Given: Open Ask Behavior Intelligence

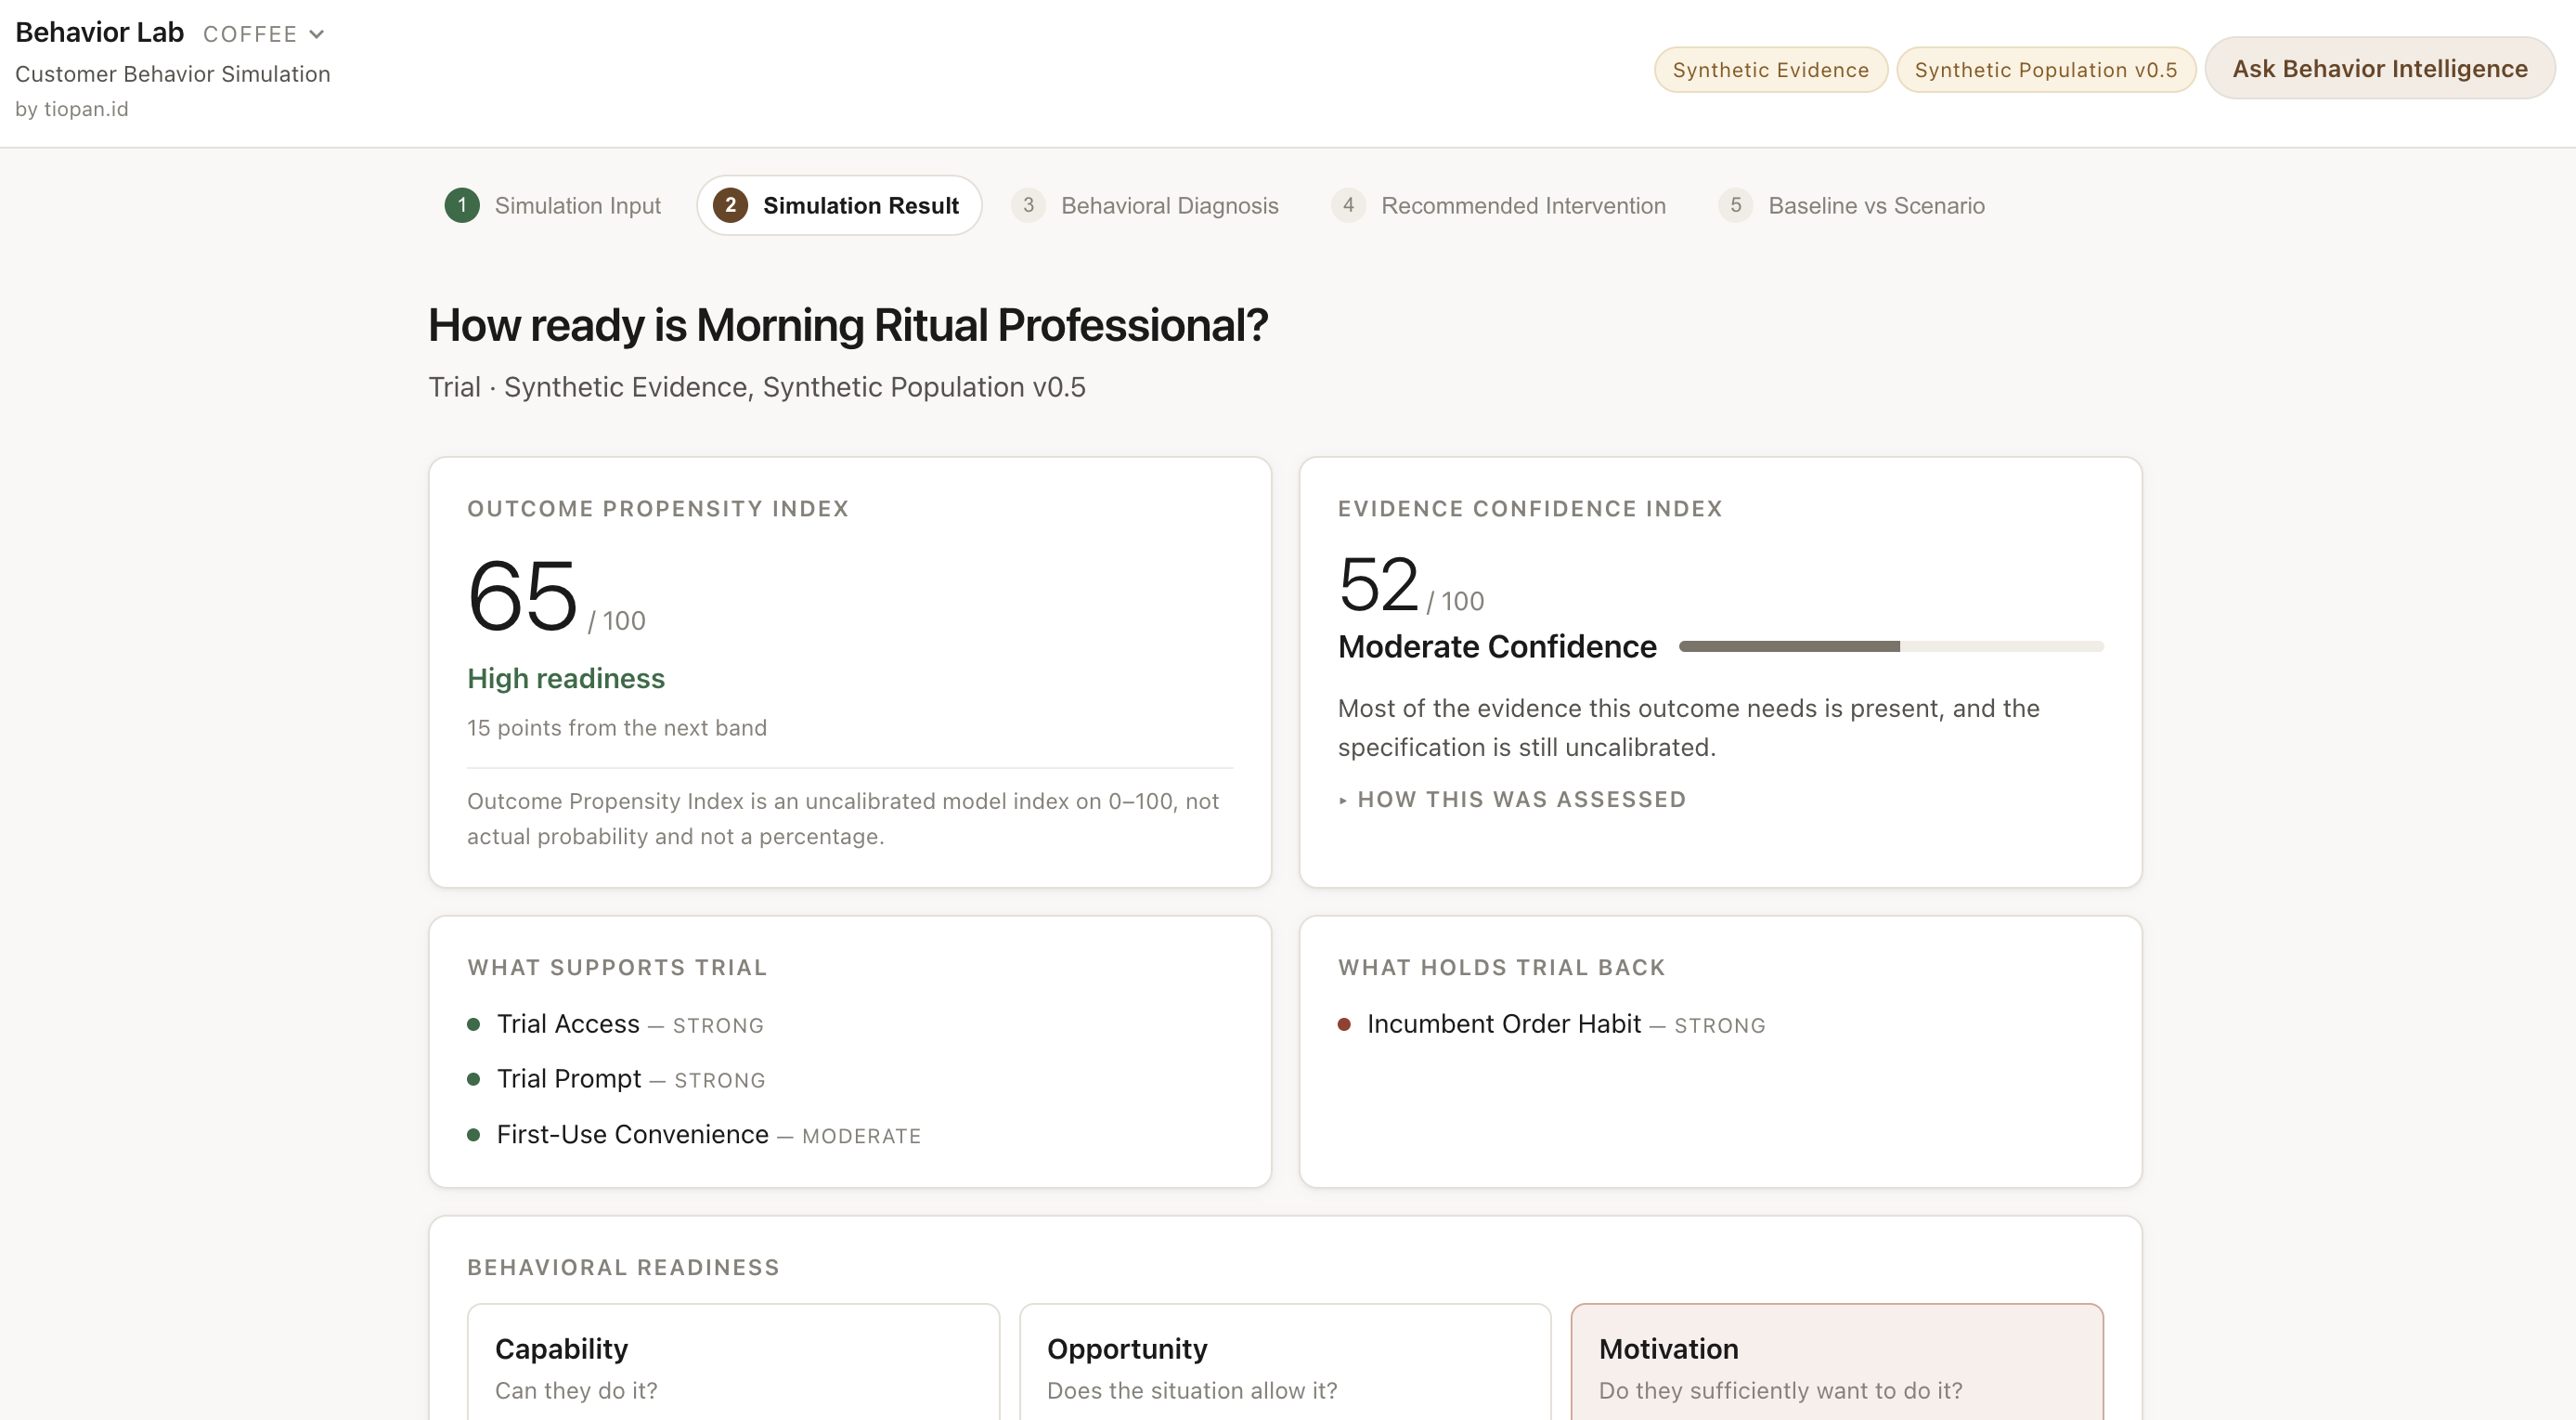Looking at the screenshot, I should click(x=2379, y=68).
